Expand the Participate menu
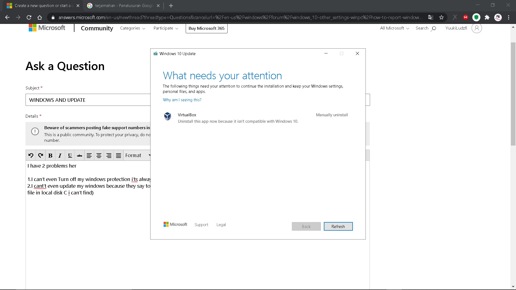Screen dimensions: 516x290 166,28
